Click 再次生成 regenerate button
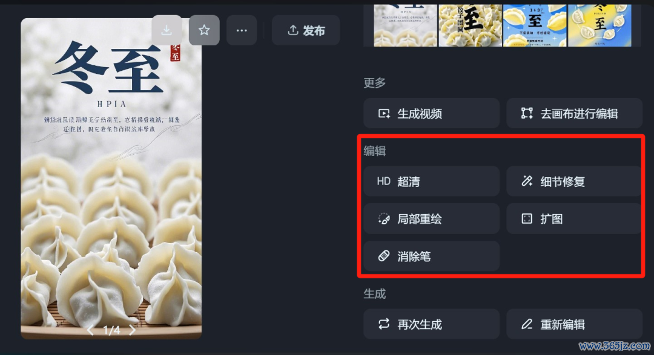654x355 pixels. pos(431,324)
